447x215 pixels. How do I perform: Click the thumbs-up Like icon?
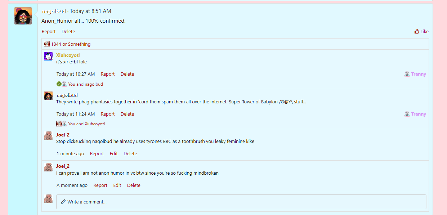pyautogui.click(x=417, y=31)
